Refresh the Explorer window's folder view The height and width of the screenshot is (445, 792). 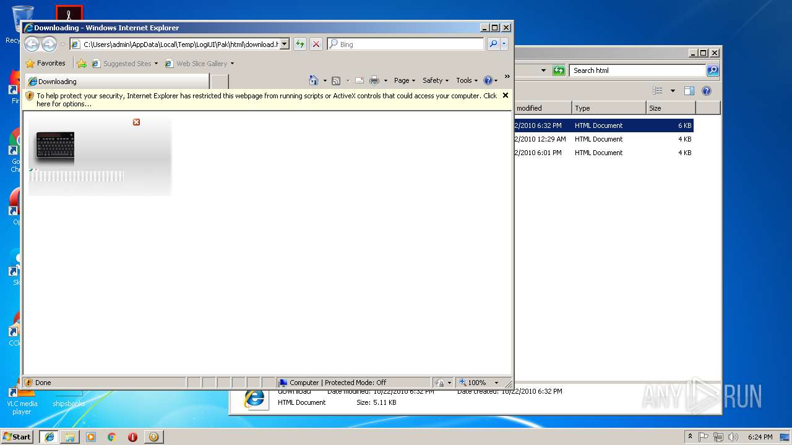pos(559,70)
